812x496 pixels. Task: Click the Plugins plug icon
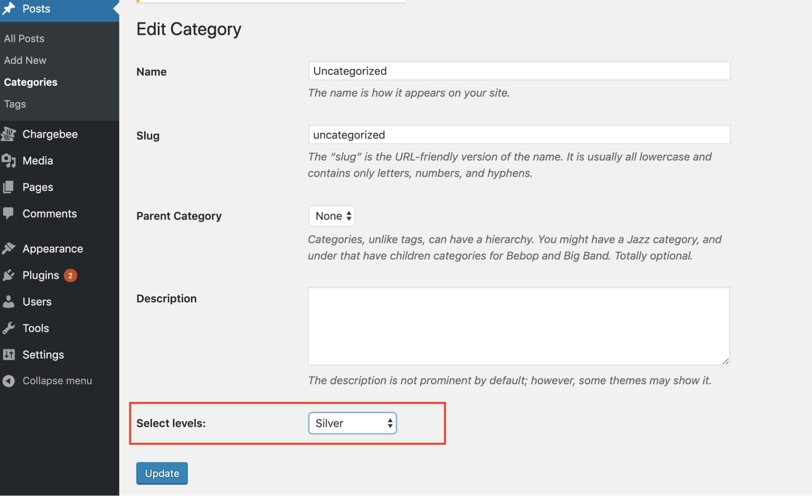coord(9,275)
